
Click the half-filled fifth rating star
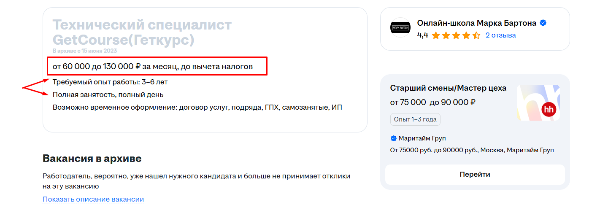476,35
